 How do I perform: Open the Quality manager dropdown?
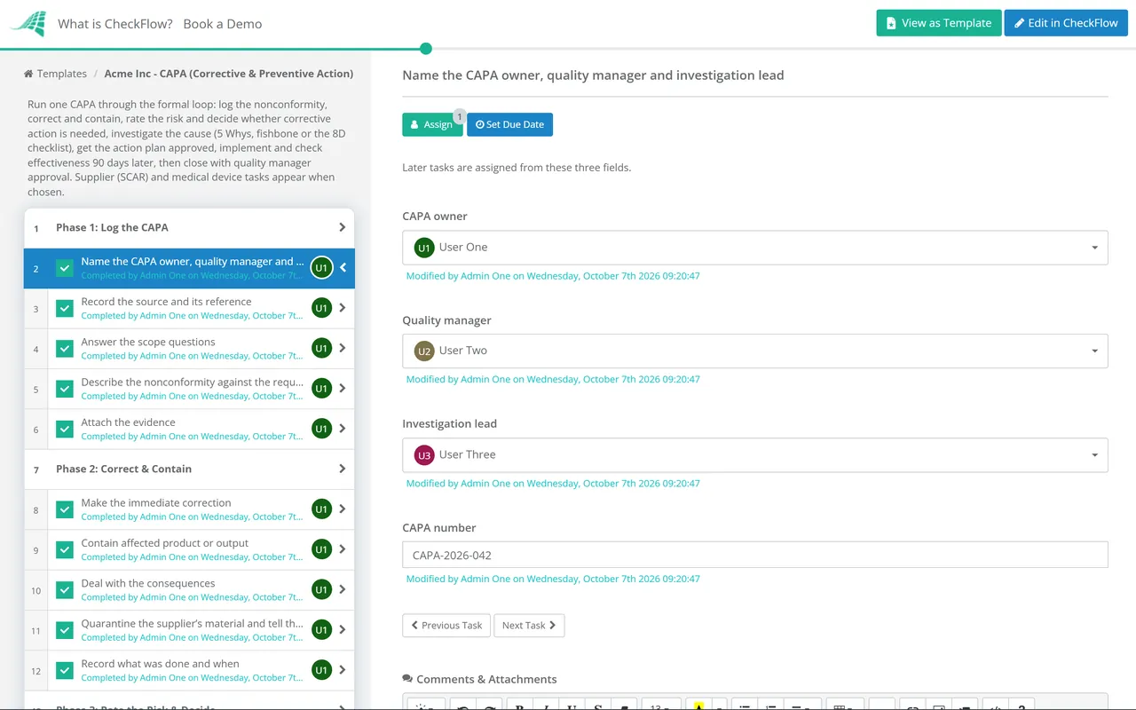coord(754,351)
